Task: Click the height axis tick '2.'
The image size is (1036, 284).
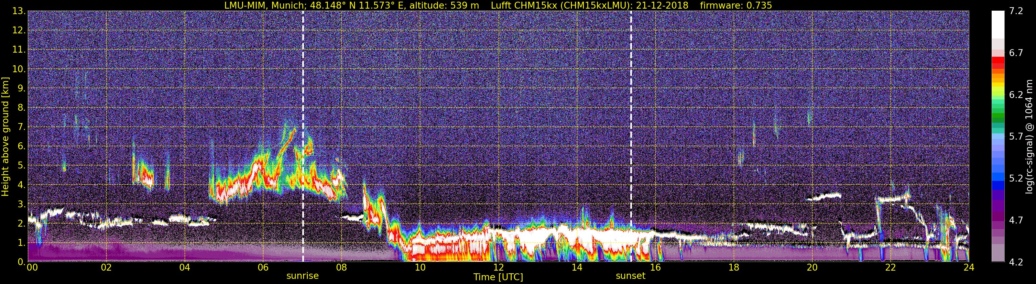Action: point(21,224)
